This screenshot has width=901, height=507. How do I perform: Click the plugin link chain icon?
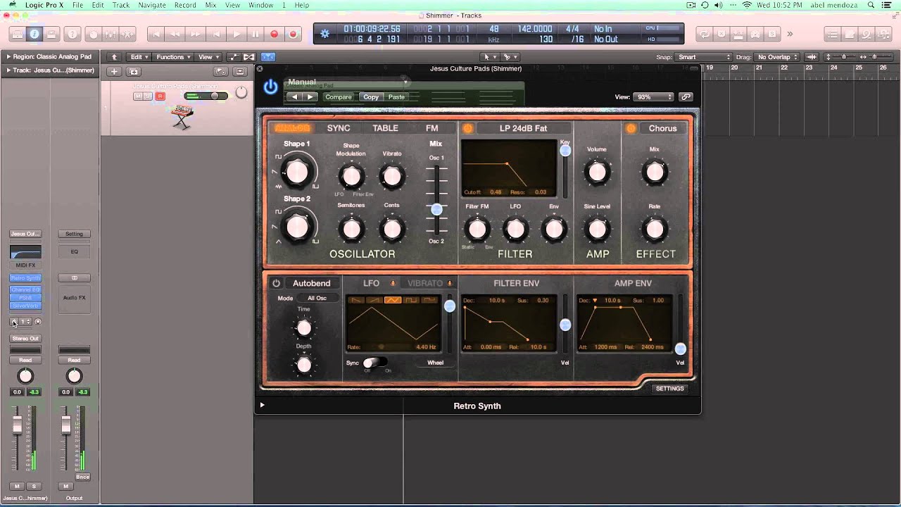[x=686, y=96]
